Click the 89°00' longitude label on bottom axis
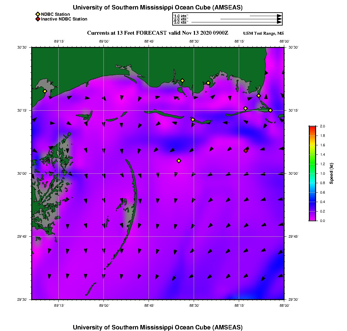 104,305
